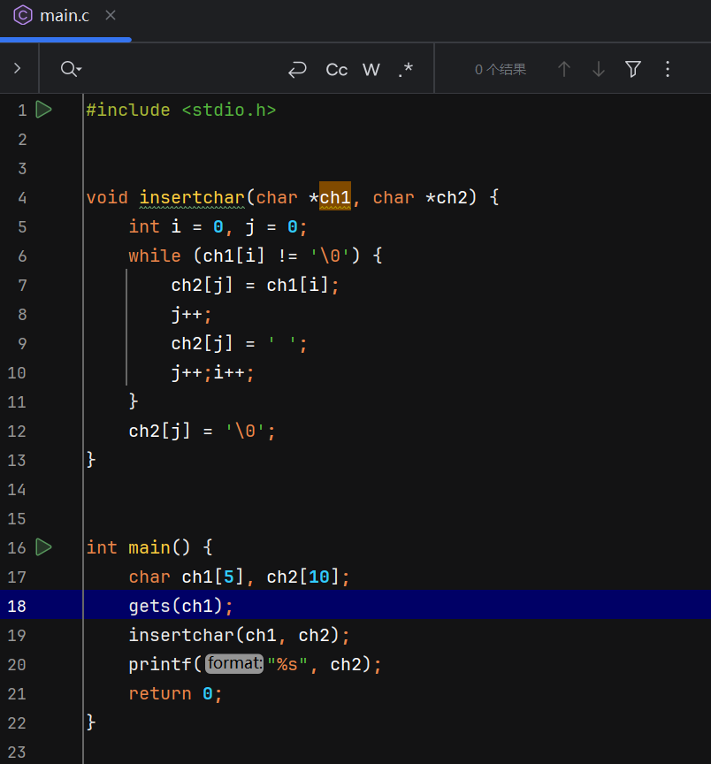The height and width of the screenshot is (764, 711).
Task: Open more search options kebab menu
Action: tap(668, 69)
